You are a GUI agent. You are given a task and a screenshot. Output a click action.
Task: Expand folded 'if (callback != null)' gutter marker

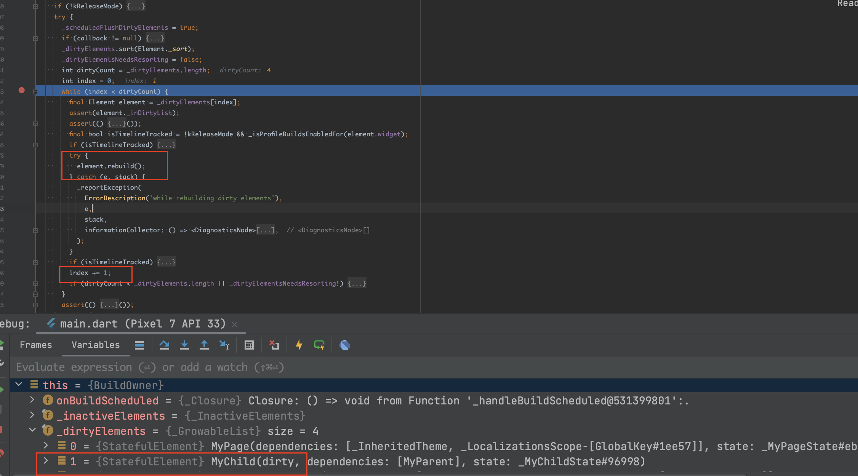[35, 38]
